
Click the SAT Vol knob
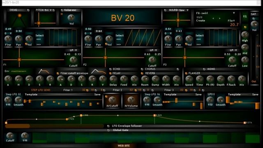(x=254, y=24)
